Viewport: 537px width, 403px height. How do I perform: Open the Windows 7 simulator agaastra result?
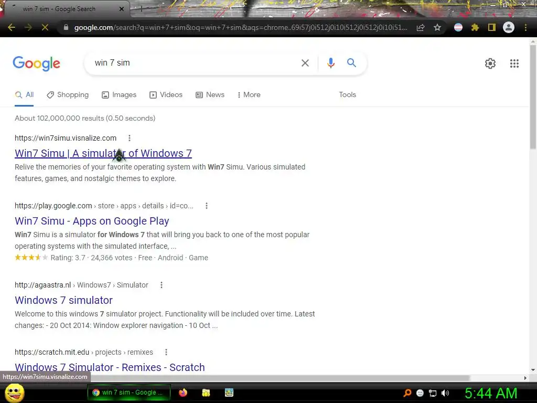click(63, 300)
